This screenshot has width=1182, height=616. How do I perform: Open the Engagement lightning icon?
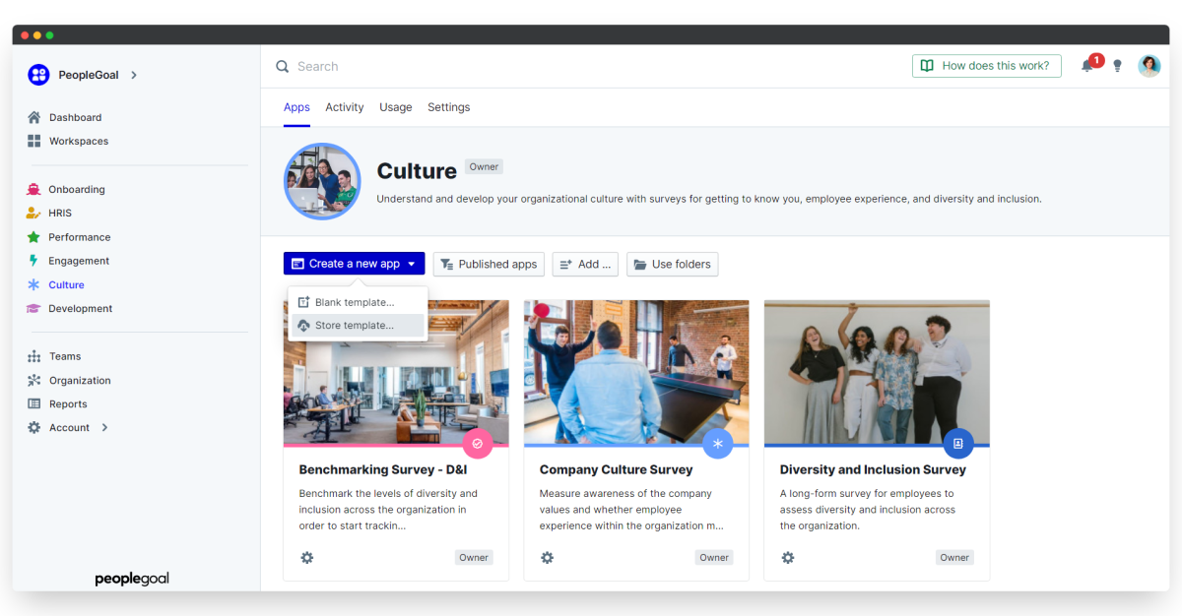point(33,261)
